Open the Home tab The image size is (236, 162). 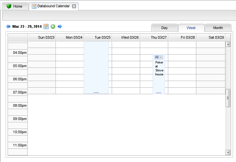click(x=18, y=6)
